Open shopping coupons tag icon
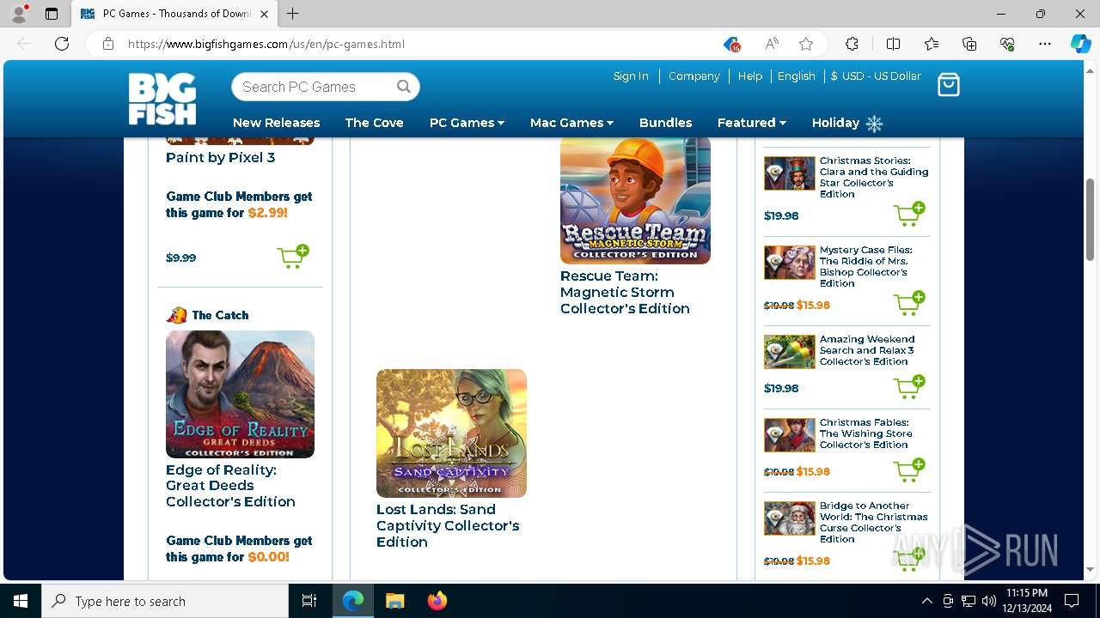Screen dimensions: 1100x618 (x=731, y=44)
